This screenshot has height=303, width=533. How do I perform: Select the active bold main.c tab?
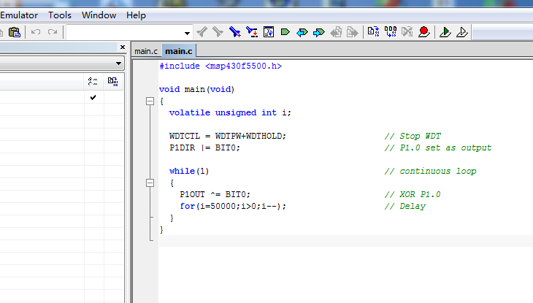click(179, 51)
